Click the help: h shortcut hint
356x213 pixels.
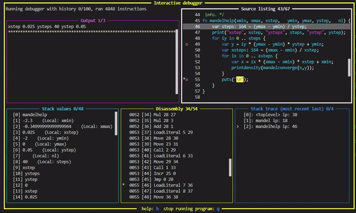coord(150,209)
